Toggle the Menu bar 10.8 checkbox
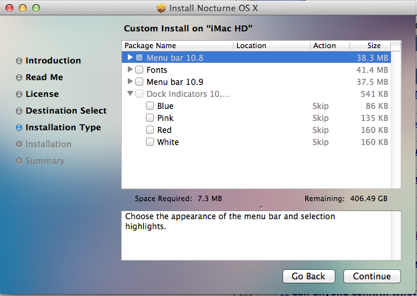 (139, 57)
